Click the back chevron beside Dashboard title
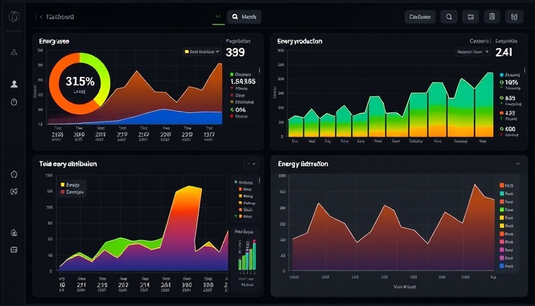 coord(41,17)
